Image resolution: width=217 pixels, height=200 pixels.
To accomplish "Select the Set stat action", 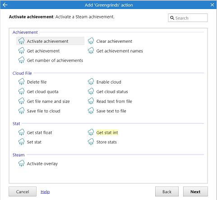I will tap(34, 142).
